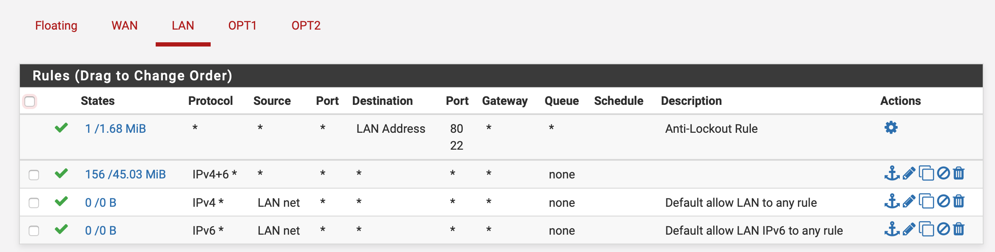Edit the Default allow LAN IPv6 rule
Image resolution: width=995 pixels, height=252 pixels.
pos(909,229)
